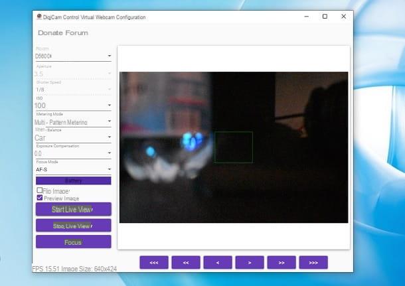
Task: Minimize the Virtual Webcam Configuration window
Action: pyautogui.click(x=307, y=17)
